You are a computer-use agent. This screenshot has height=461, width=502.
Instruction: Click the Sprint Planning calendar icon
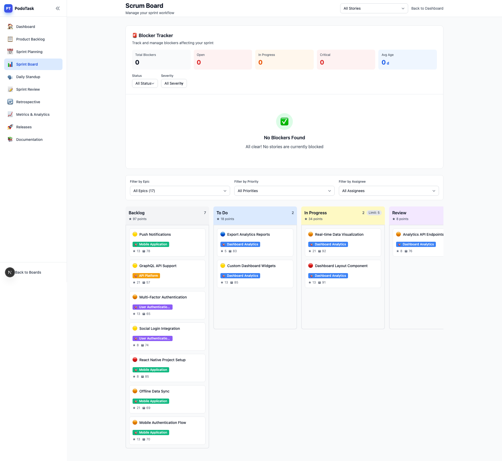[10, 52]
